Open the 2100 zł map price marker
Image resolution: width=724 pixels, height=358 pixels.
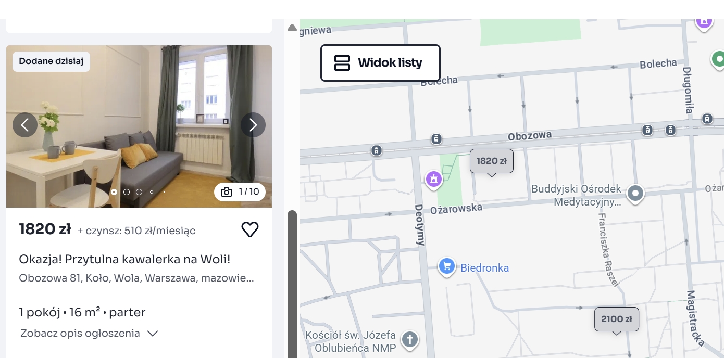pos(617,319)
